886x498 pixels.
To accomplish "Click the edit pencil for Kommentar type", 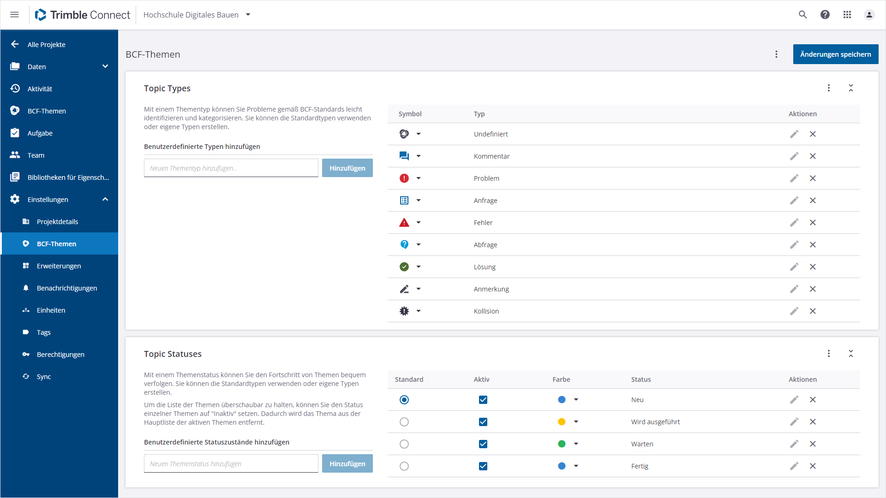I will (794, 156).
